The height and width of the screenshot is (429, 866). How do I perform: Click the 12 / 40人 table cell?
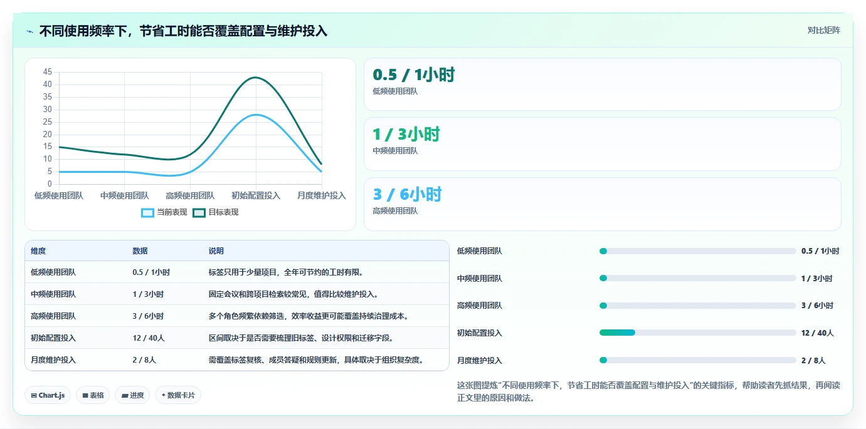tap(149, 338)
